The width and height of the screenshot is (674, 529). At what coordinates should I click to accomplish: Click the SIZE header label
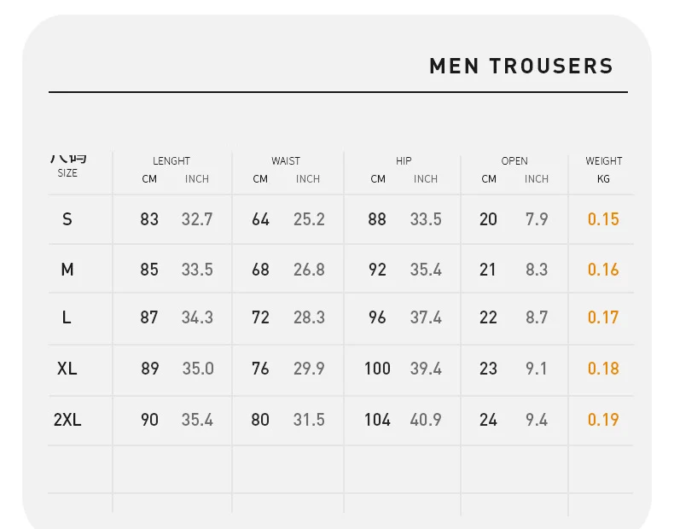(x=67, y=172)
